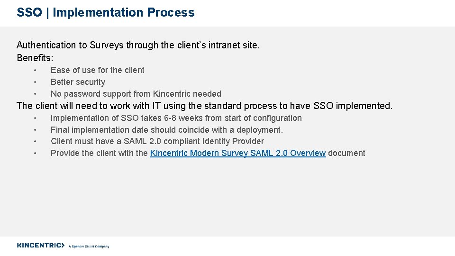455x256 pixels.
Task: Click the bullet beside "Implementation of SSO takes"
Action: [x=35, y=119]
